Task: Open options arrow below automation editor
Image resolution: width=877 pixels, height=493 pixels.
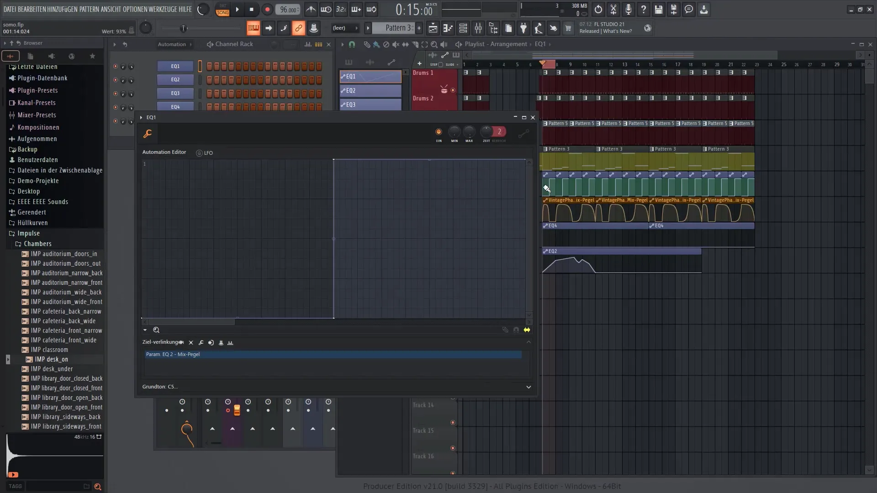Action: [x=145, y=330]
